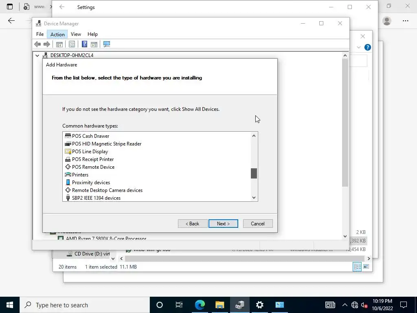Screen dimensions: 417x313
Task: Open File Explorer from the taskbar
Action: pos(219,305)
